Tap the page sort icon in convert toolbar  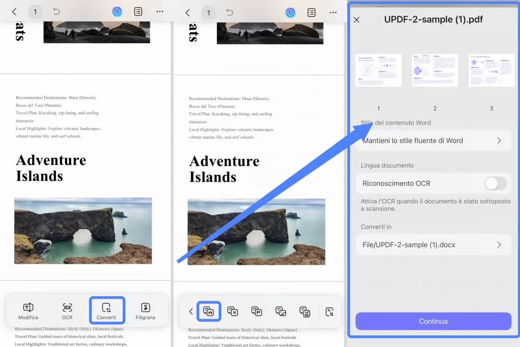click(x=329, y=311)
